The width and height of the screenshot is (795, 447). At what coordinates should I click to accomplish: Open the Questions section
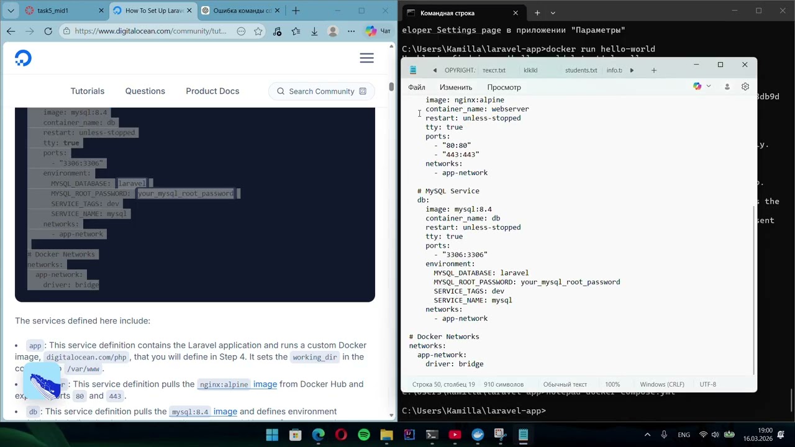coord(145,91)
